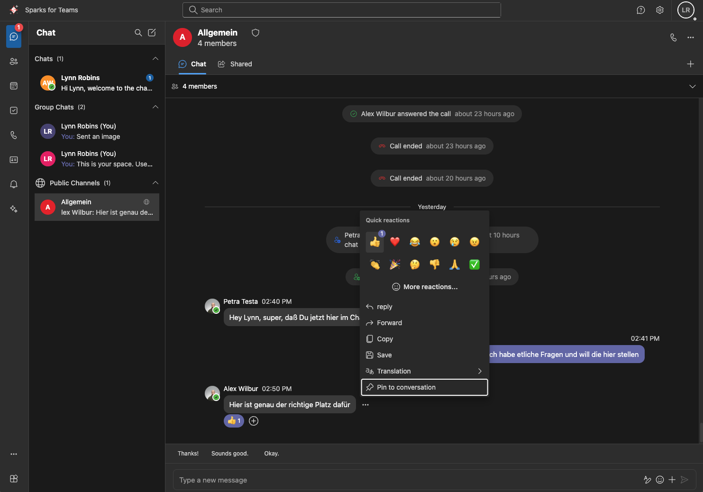
Task: Open notifications via the bell icon
Action: (x=14, y=184)
